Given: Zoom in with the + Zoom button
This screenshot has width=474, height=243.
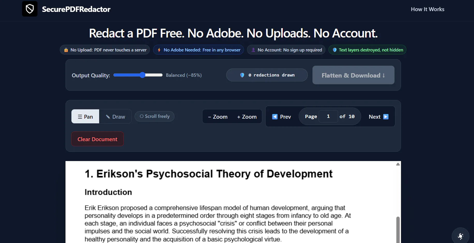Looking at the screenshot, I should [247, 117].
